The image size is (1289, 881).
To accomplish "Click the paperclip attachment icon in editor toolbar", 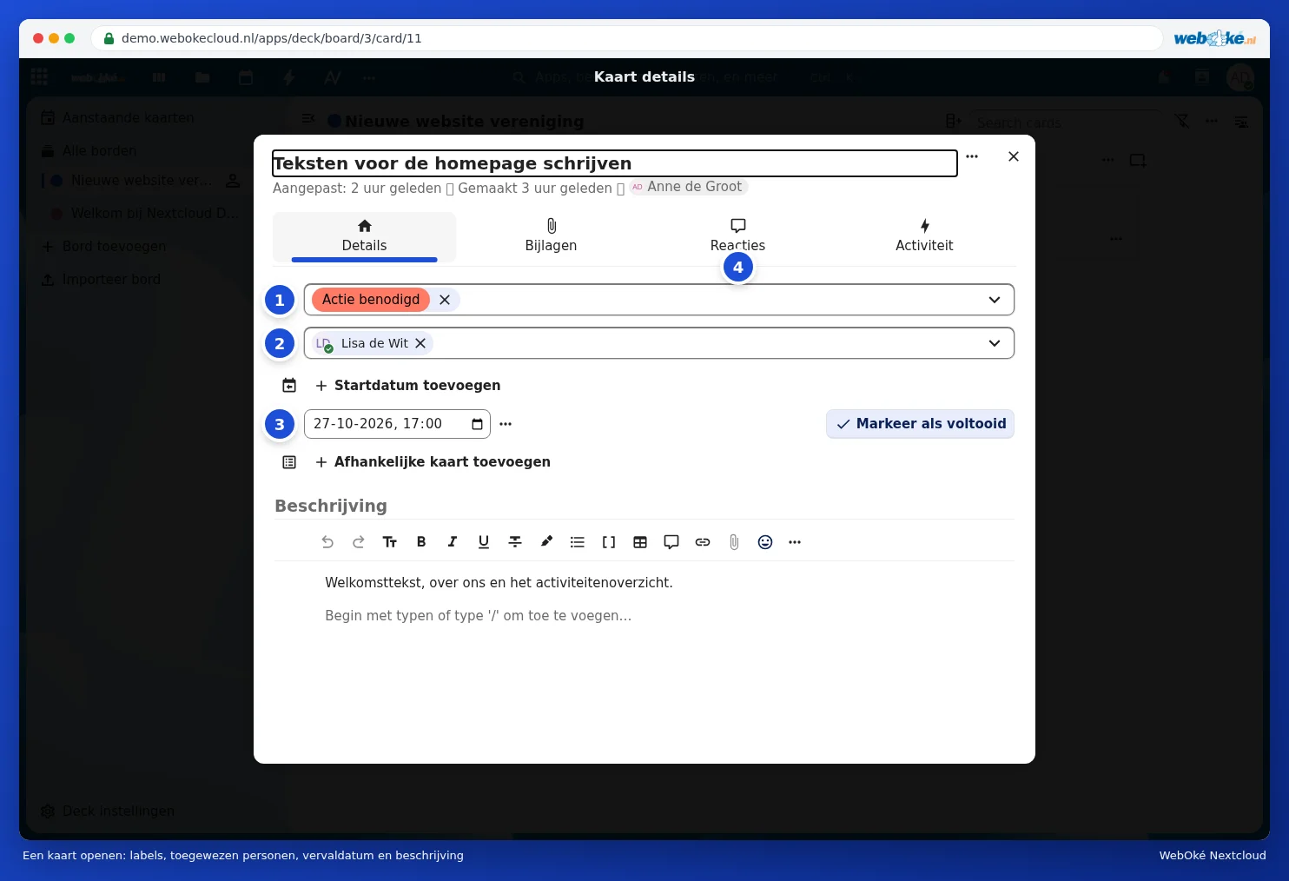I will coord(734,542).
